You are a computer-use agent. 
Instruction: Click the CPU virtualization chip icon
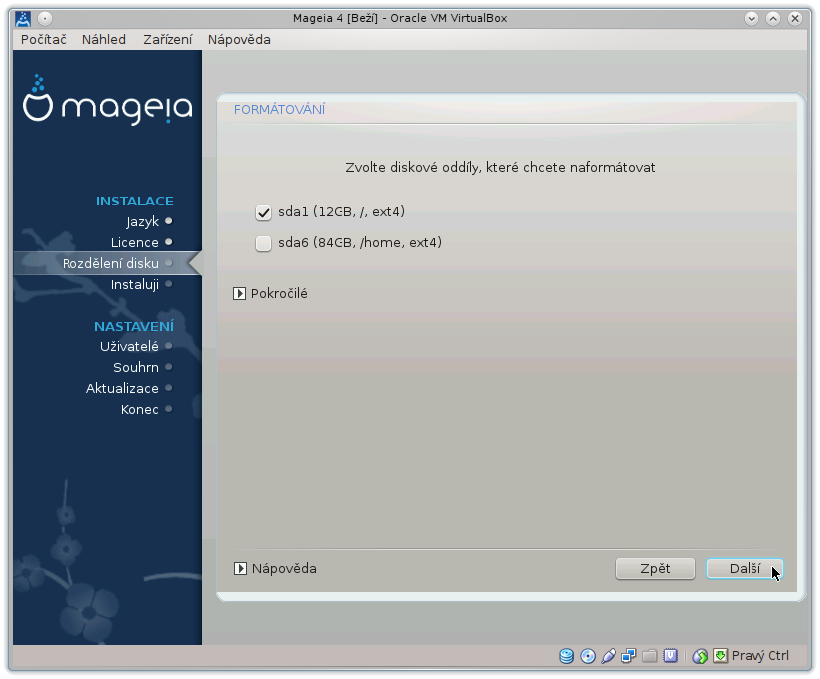(x=670, y=656)
